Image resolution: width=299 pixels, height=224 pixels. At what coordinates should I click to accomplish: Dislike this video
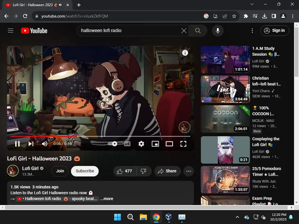144,171
